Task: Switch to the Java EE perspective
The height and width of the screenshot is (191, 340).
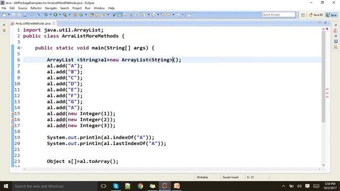Action: pyautogui.click(x=316, y=15)
